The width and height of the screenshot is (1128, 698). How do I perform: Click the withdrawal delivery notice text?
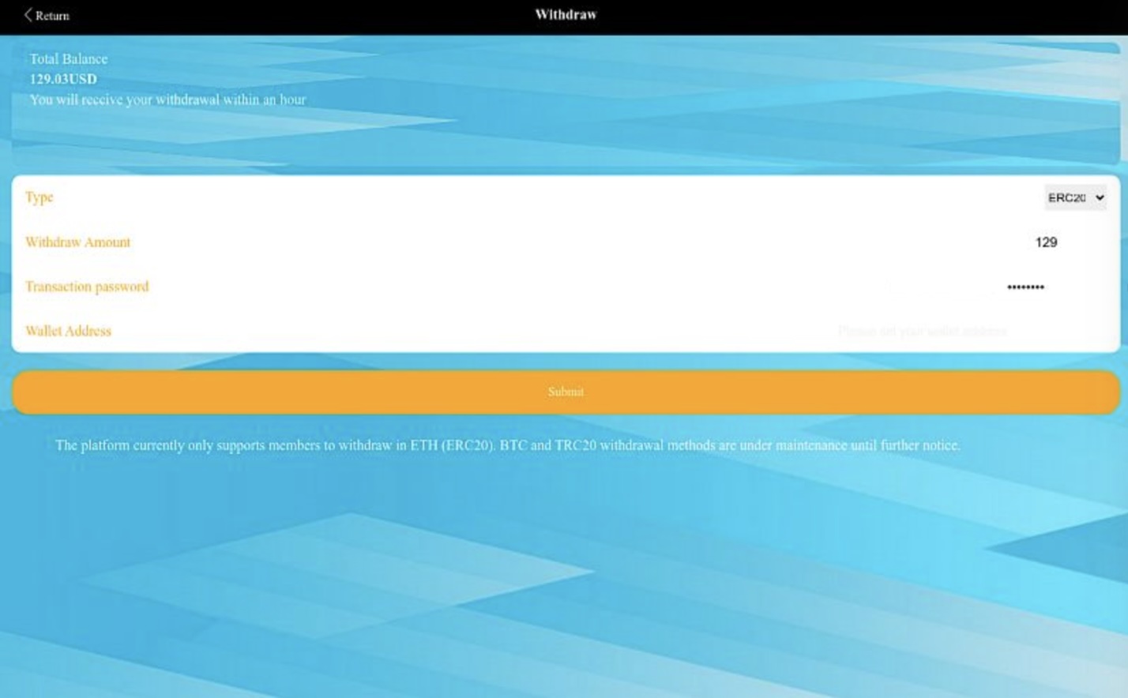pos(167,99)
